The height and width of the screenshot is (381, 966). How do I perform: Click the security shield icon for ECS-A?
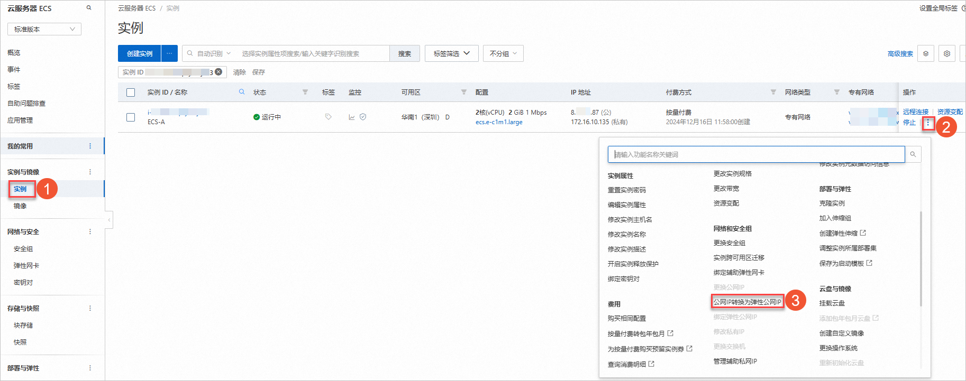tap(363, 117)
